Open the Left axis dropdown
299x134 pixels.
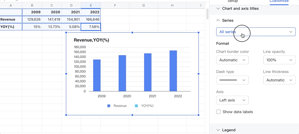coord(233,100)
